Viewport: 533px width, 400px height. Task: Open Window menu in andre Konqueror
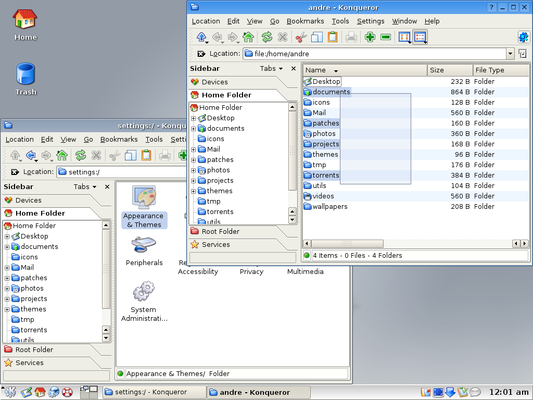[404, 21]
